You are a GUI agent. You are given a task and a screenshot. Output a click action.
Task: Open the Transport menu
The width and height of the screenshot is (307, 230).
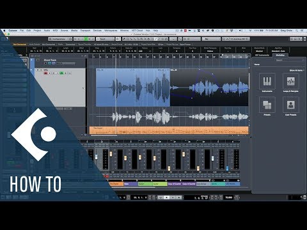pyautogui.click(x=85, y=31)
